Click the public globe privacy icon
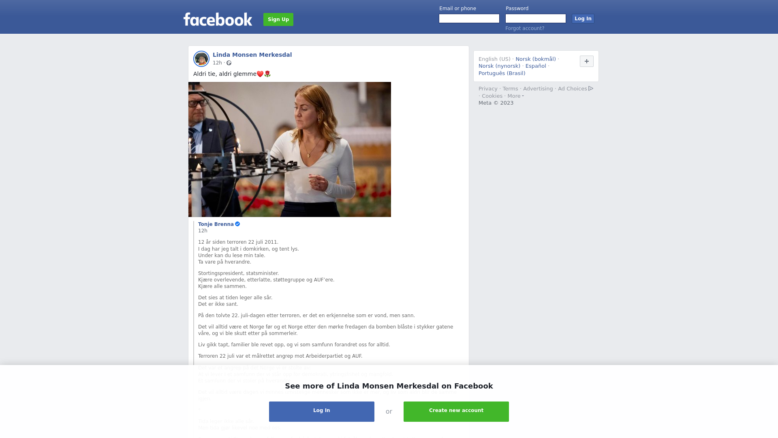This screenshot has height=438, width=778. click(x=229, y=63)
